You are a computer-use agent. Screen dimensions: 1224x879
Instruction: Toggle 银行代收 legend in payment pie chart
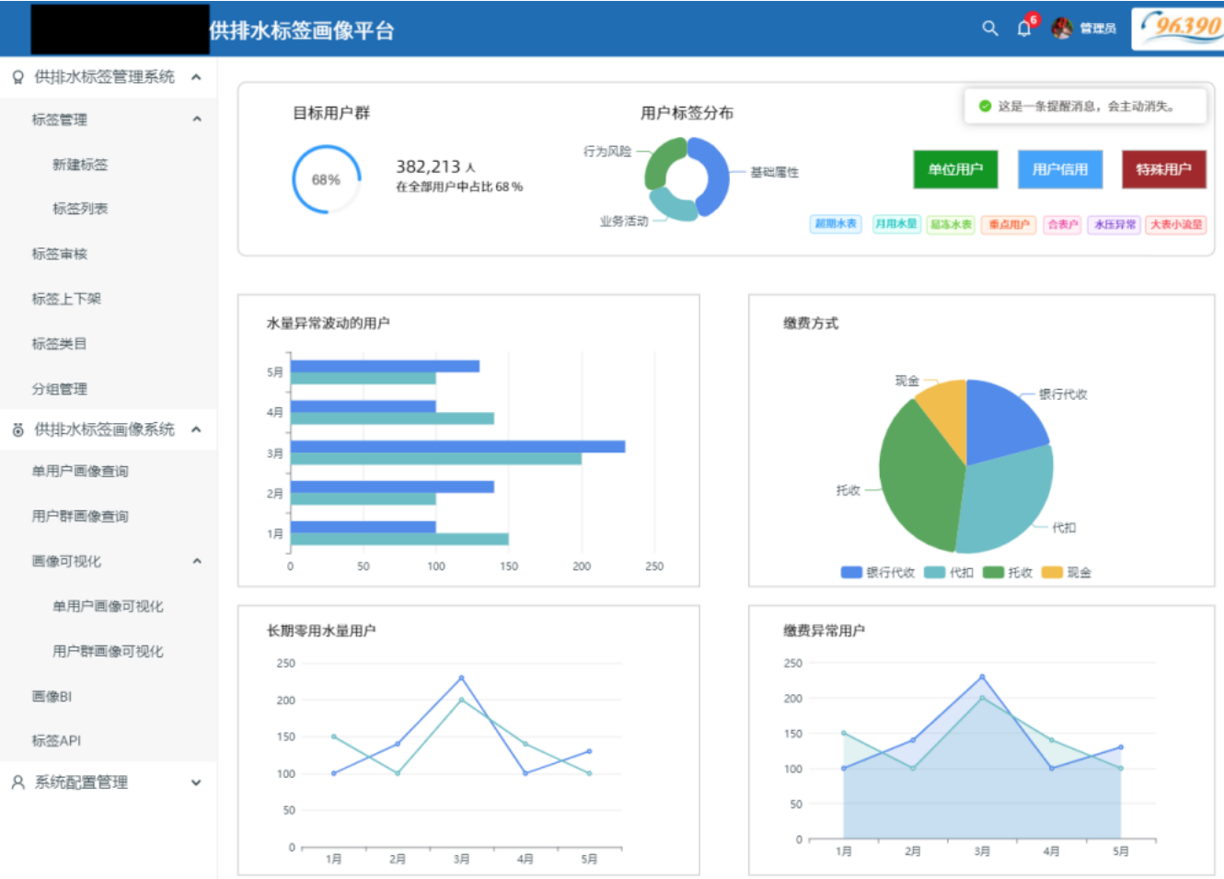click(x=877, y=573)
